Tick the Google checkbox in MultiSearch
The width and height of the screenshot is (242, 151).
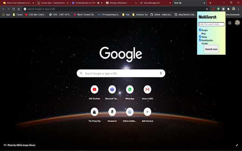[200, 30]
